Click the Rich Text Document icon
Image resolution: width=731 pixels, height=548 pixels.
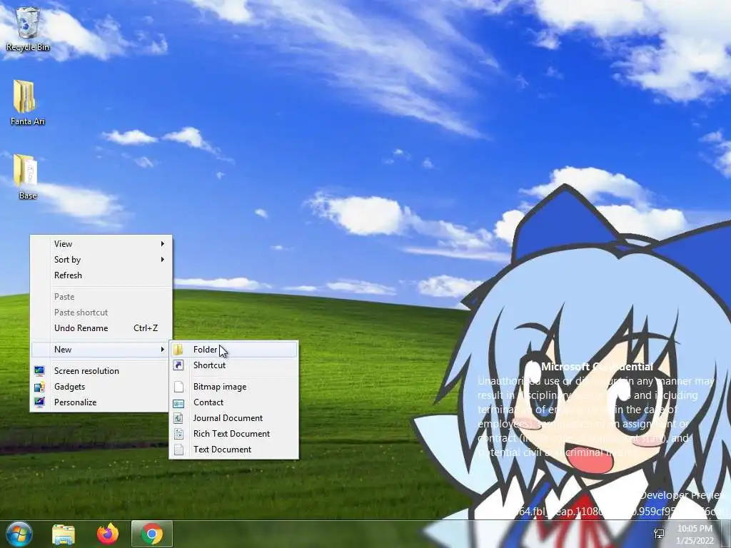(x=178, y=434)
